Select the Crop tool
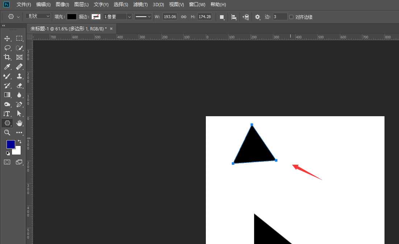399x244 pixels. click(x=7, y=57)
